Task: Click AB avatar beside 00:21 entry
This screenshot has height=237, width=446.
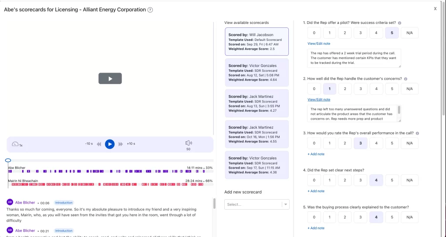Action: click(x=10, y=230)
